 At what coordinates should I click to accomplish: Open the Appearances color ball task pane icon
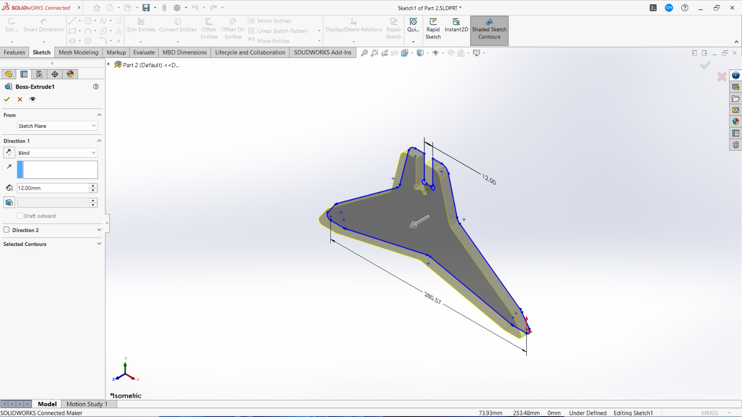(736, 122)
